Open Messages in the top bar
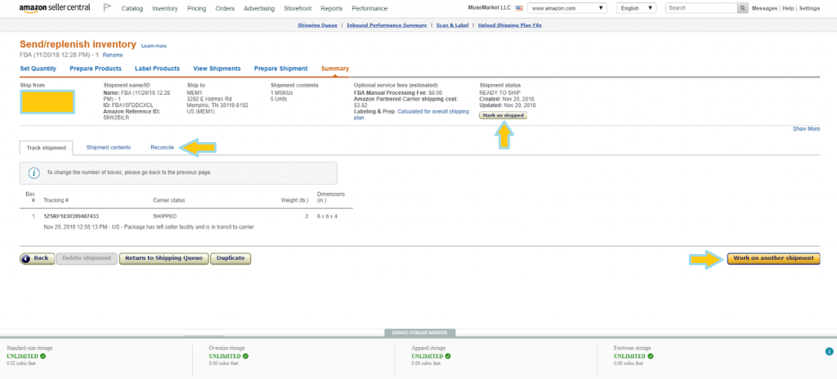 (764, 8)
